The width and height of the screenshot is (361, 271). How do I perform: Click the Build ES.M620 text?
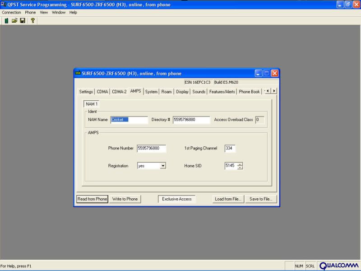pyautogui.click(x=226, y=82)
